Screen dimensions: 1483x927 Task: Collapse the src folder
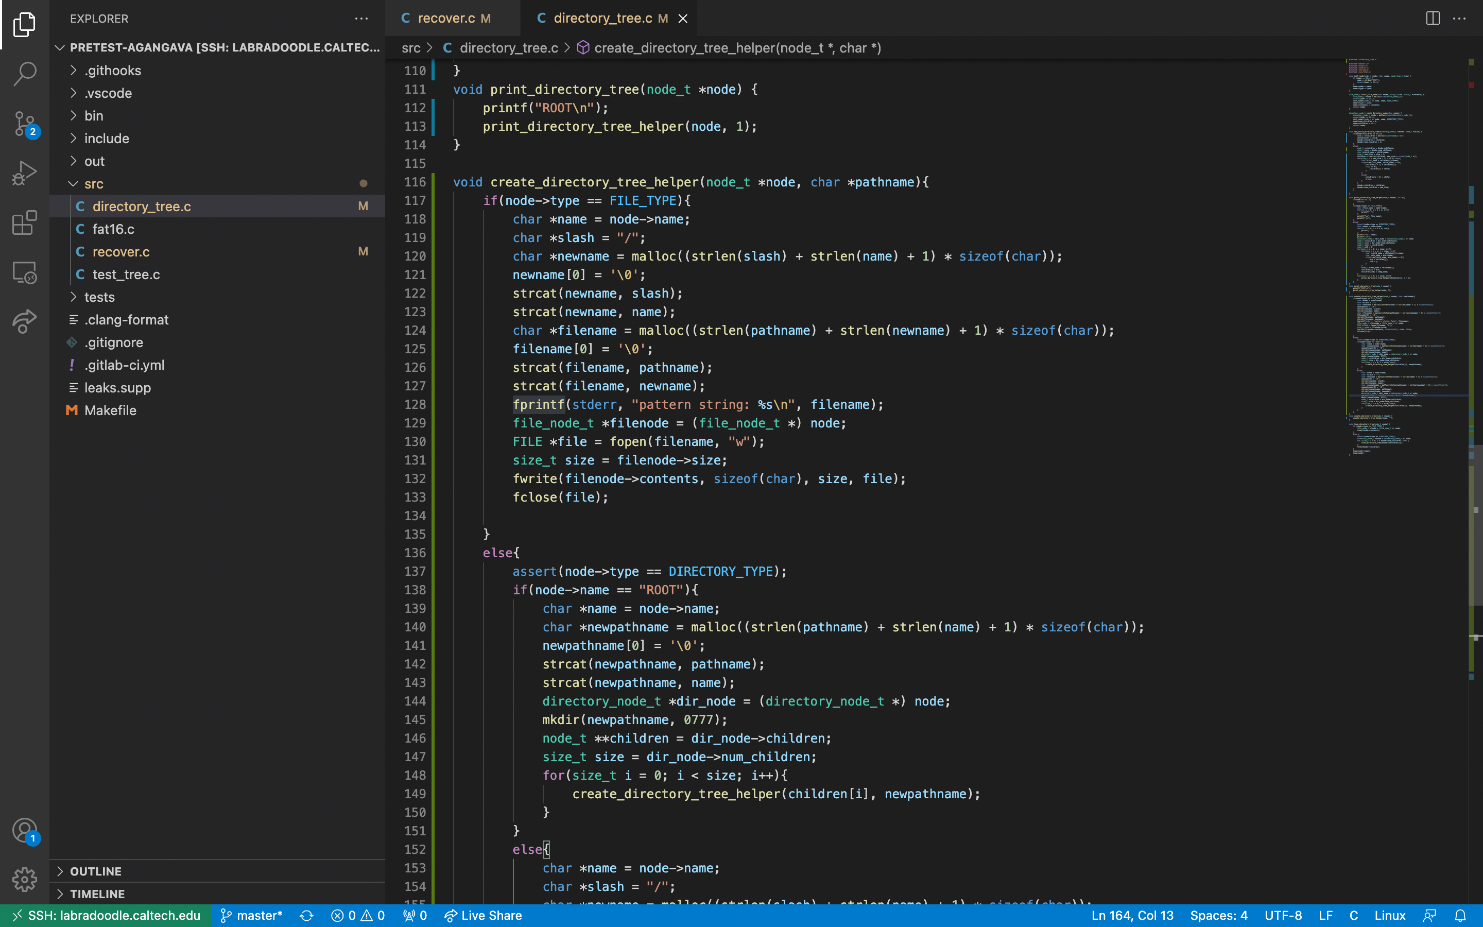pos(93,184)
